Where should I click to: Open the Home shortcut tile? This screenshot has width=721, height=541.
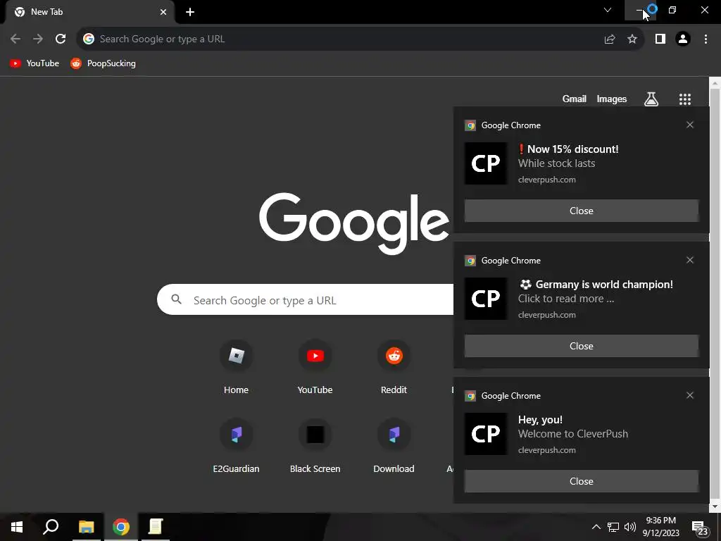tap(236, 368)
